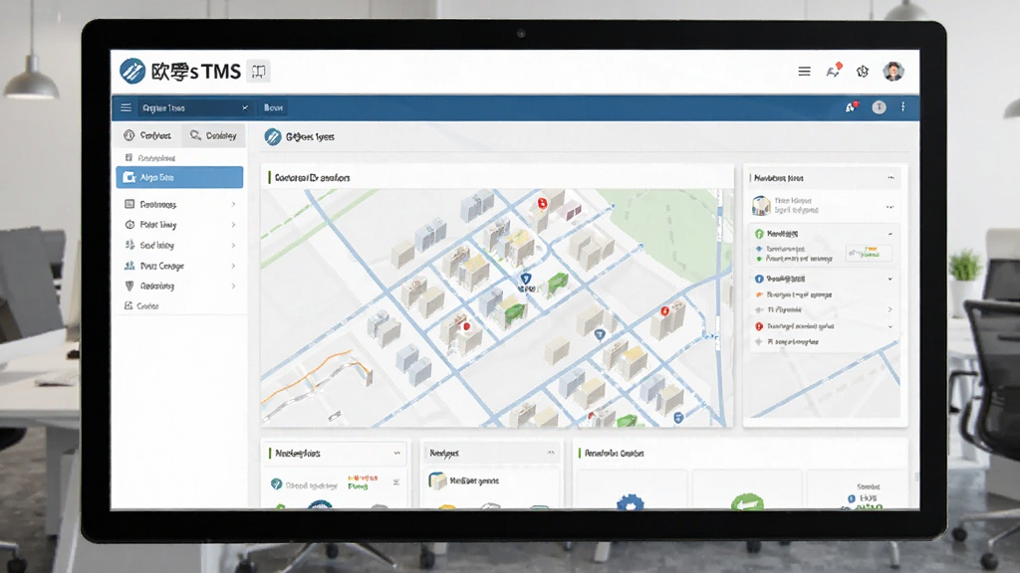Click the blue gear icon in the bottom card
Image resolution: width=1020 pixels, height=573 pixels.
tap(630, 502)
